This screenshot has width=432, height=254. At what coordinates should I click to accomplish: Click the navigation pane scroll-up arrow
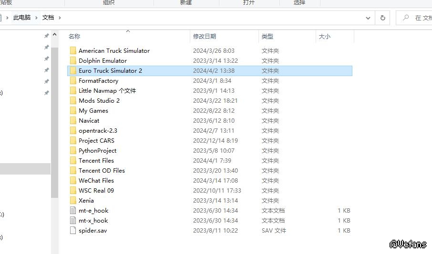54,35
